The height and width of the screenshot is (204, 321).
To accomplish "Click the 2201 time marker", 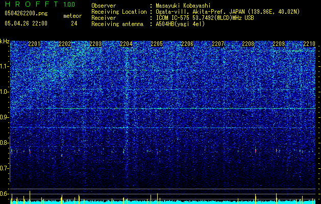I will [34, 44].
